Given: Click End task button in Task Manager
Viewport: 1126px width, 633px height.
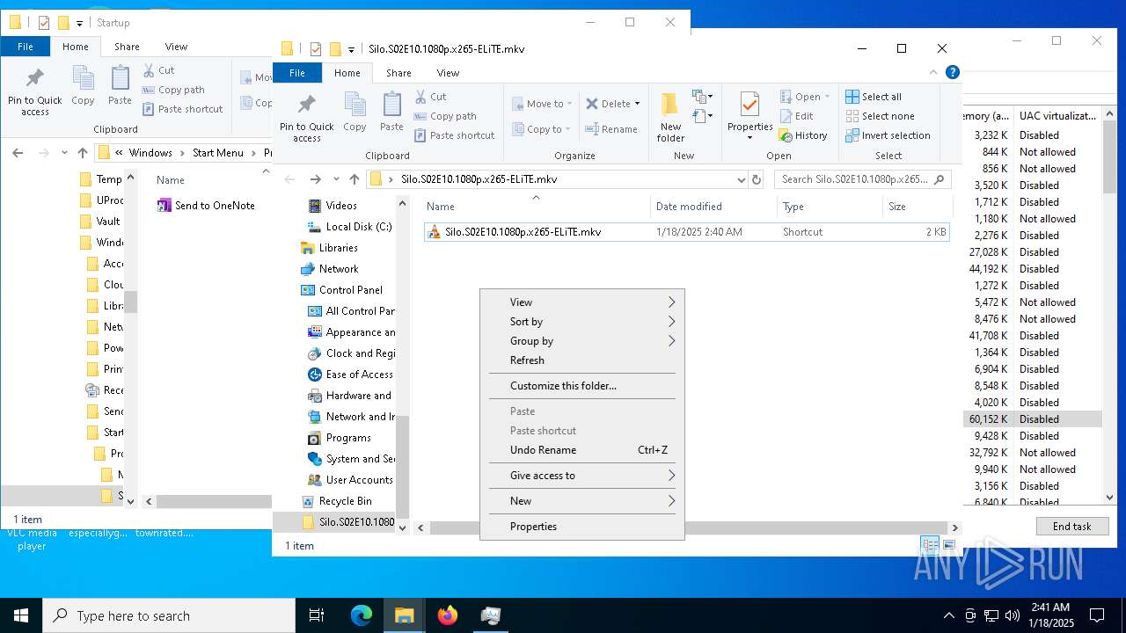Looking at the screenshot, I should (x=1071, y=526).
